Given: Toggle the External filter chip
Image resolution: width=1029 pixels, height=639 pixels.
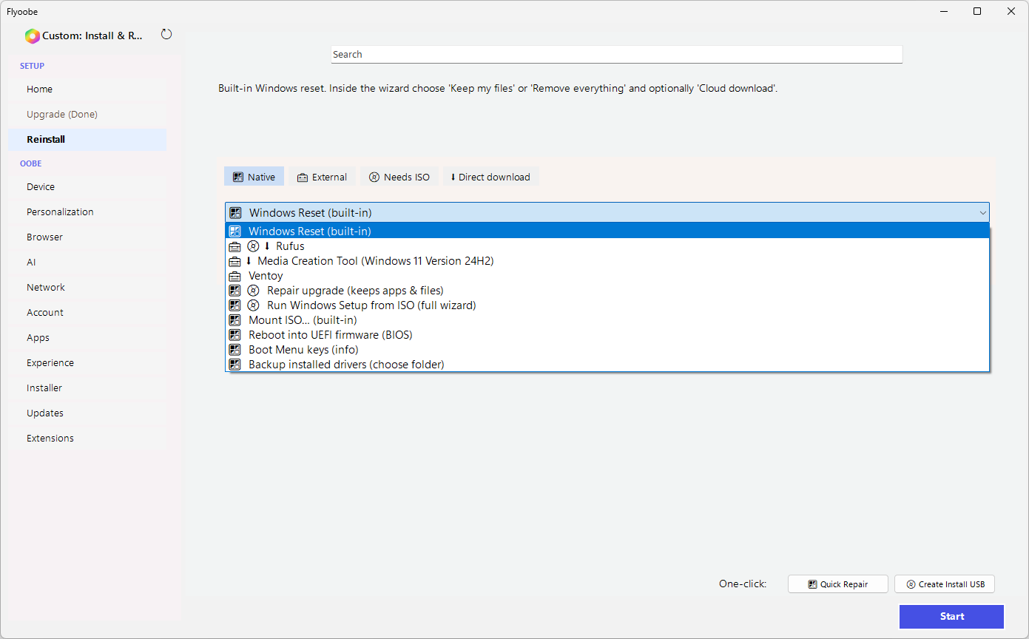Looking at the screenshot, I should pyautogui.click(x=322, y=177).
